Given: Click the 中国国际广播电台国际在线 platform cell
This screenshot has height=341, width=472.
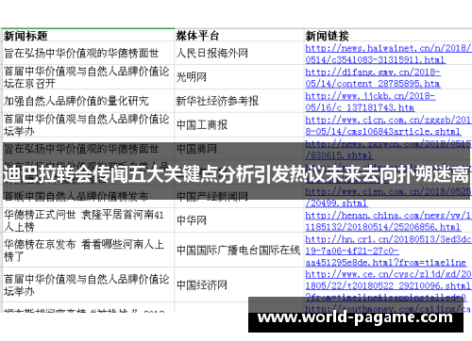Looking at the screenshot, I should pyautogui.click(x=239, y=250).
